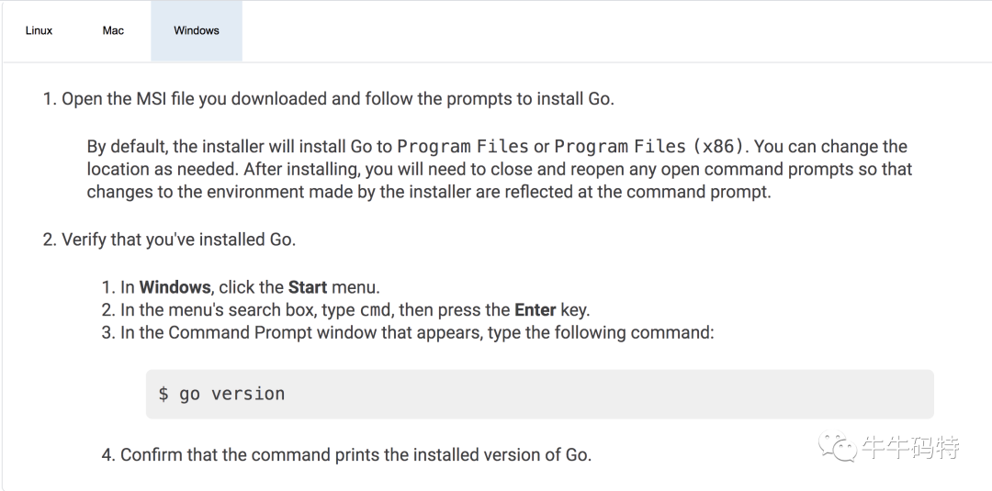Click the WeChat logo in the watermark

coord(840,448)
